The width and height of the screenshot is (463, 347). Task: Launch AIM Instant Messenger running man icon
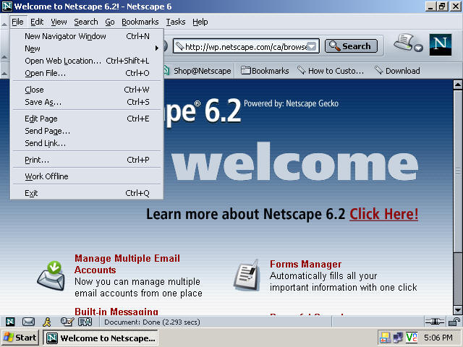(x=46, y=322)
